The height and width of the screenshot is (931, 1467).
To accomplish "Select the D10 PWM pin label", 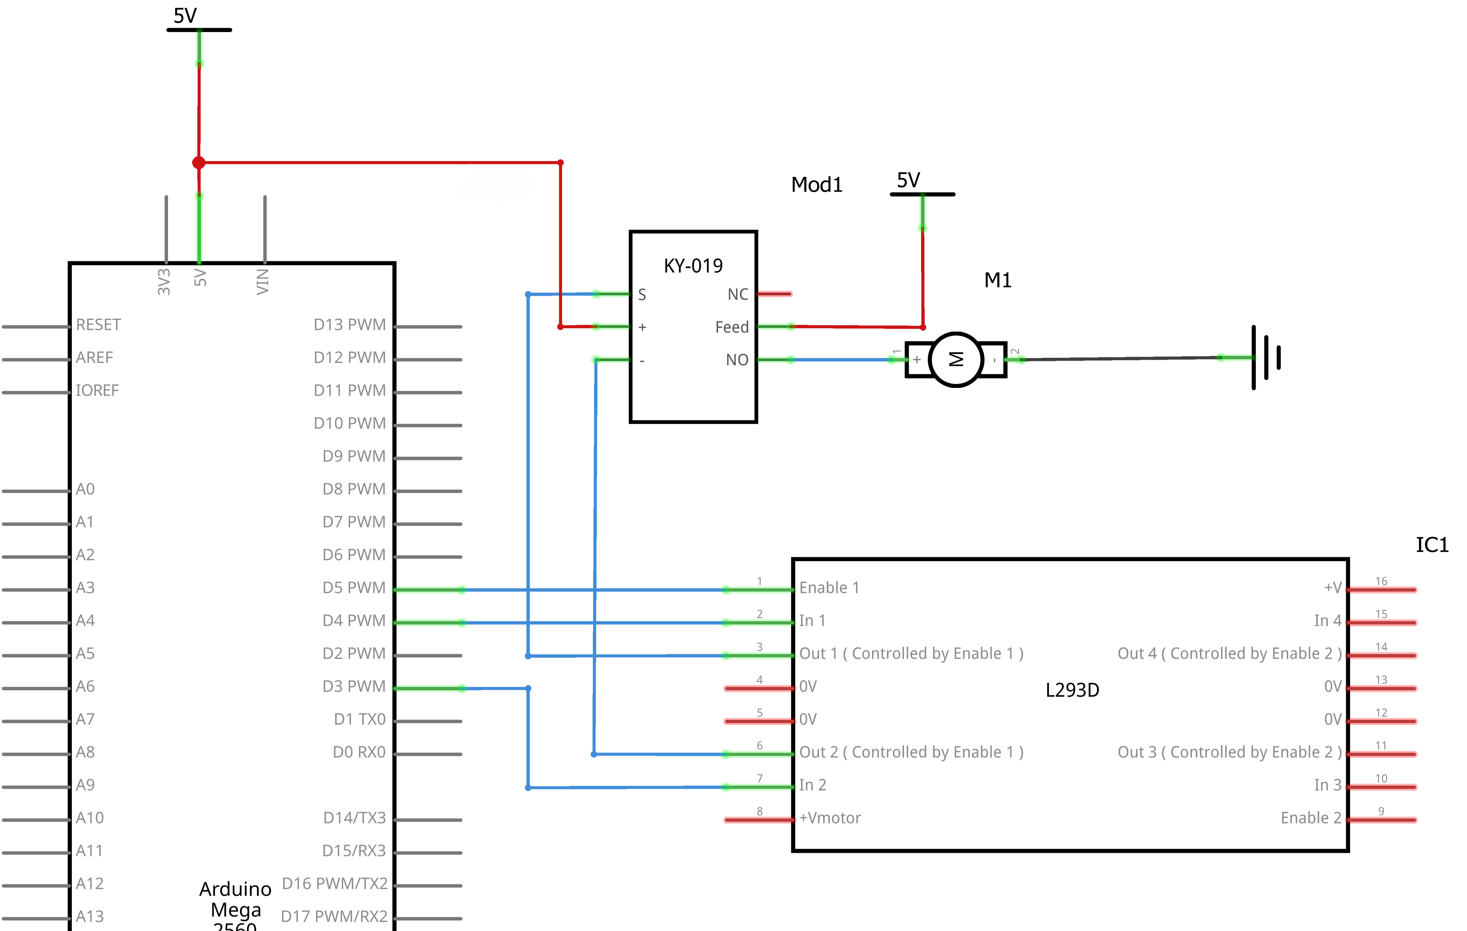I will [x=350, y=423].
